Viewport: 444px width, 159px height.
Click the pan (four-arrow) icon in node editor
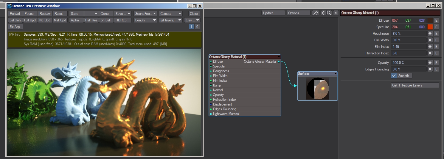(x=324, y=13)
